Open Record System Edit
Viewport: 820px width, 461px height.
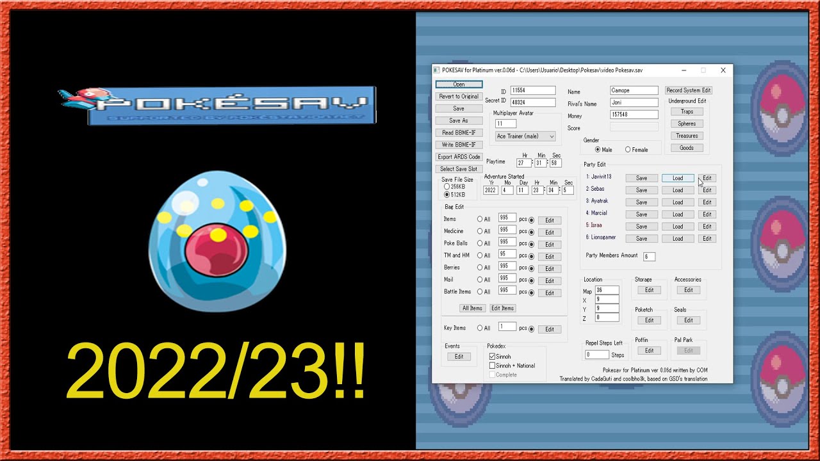pos(689,90)
